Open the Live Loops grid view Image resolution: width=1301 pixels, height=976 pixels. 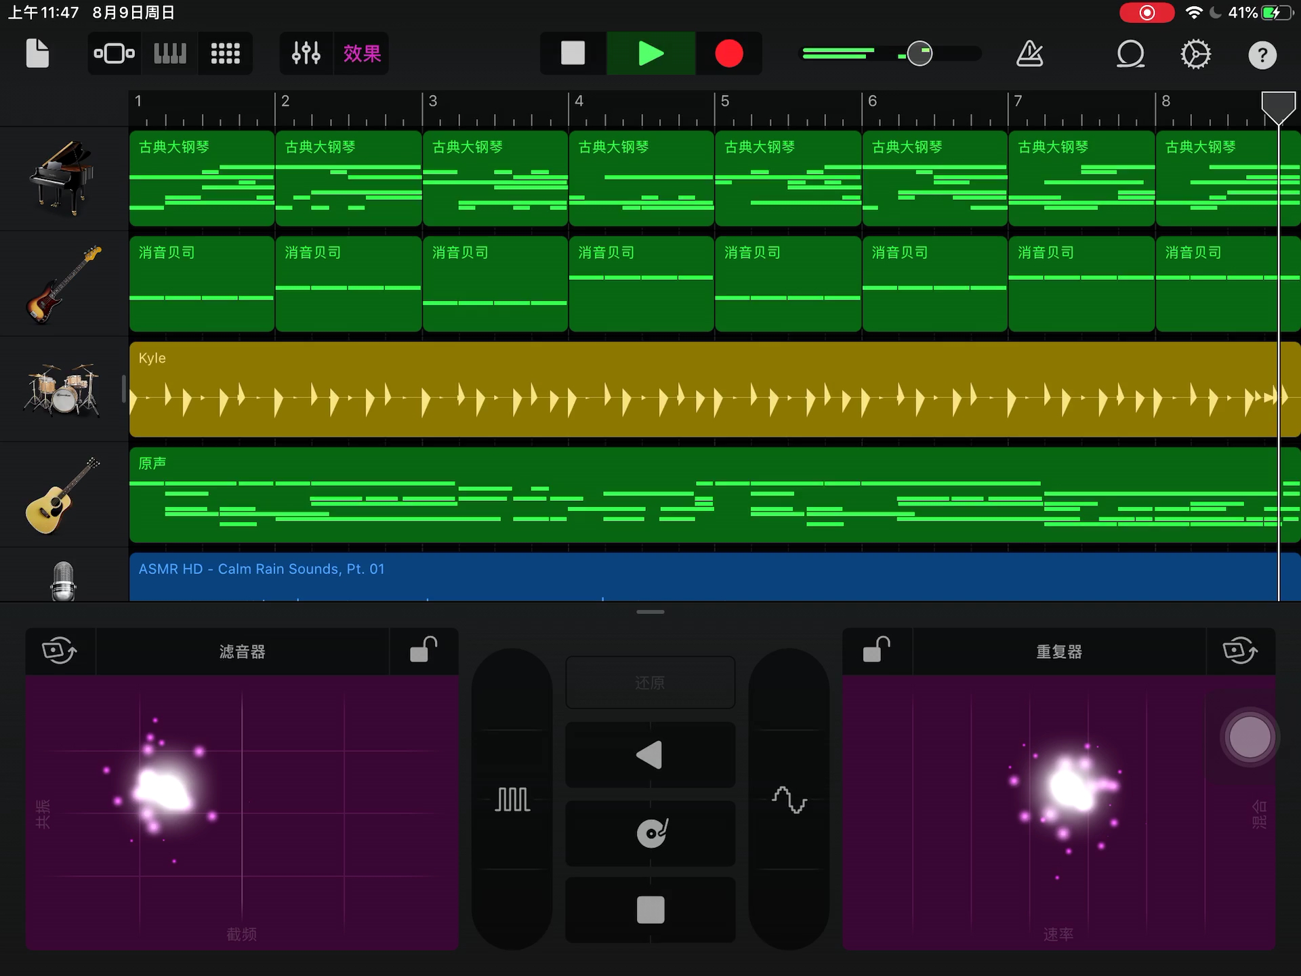click(225, 54)
